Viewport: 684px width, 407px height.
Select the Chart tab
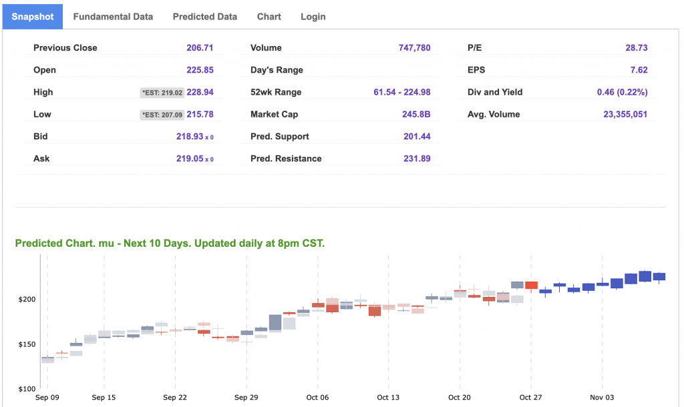(x=269, y=17)
